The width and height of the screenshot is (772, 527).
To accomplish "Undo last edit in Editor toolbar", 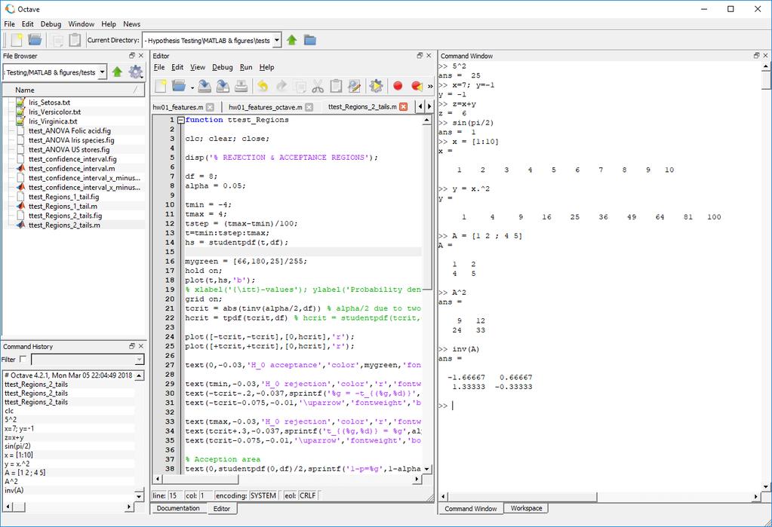I will (263, 86).
